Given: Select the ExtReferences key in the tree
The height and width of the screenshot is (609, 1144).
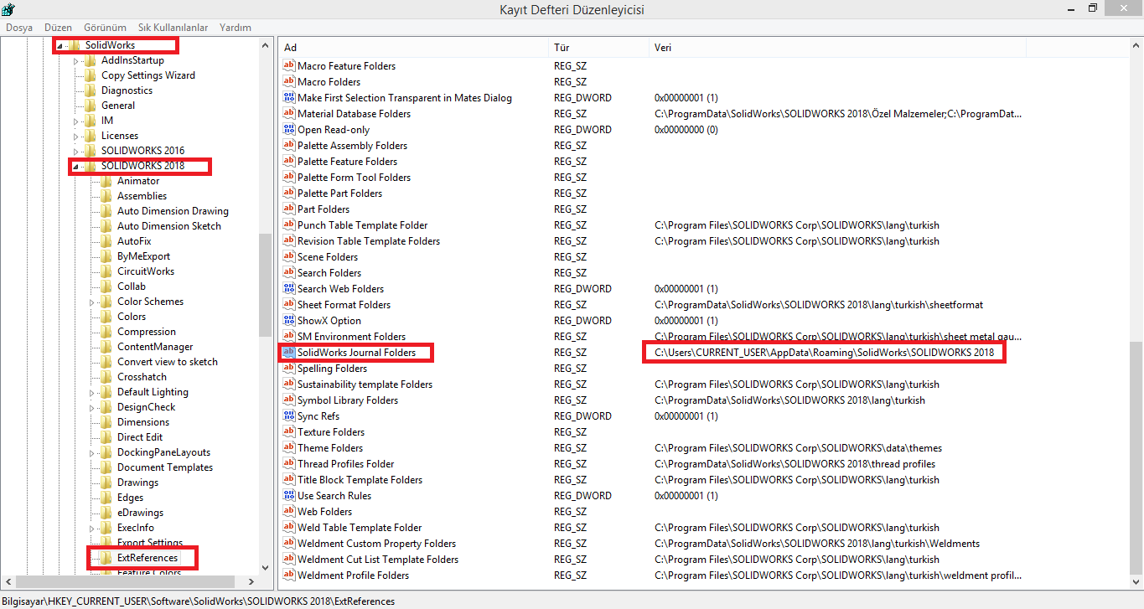Looking at the screenshot, I should tap(148, 558).
